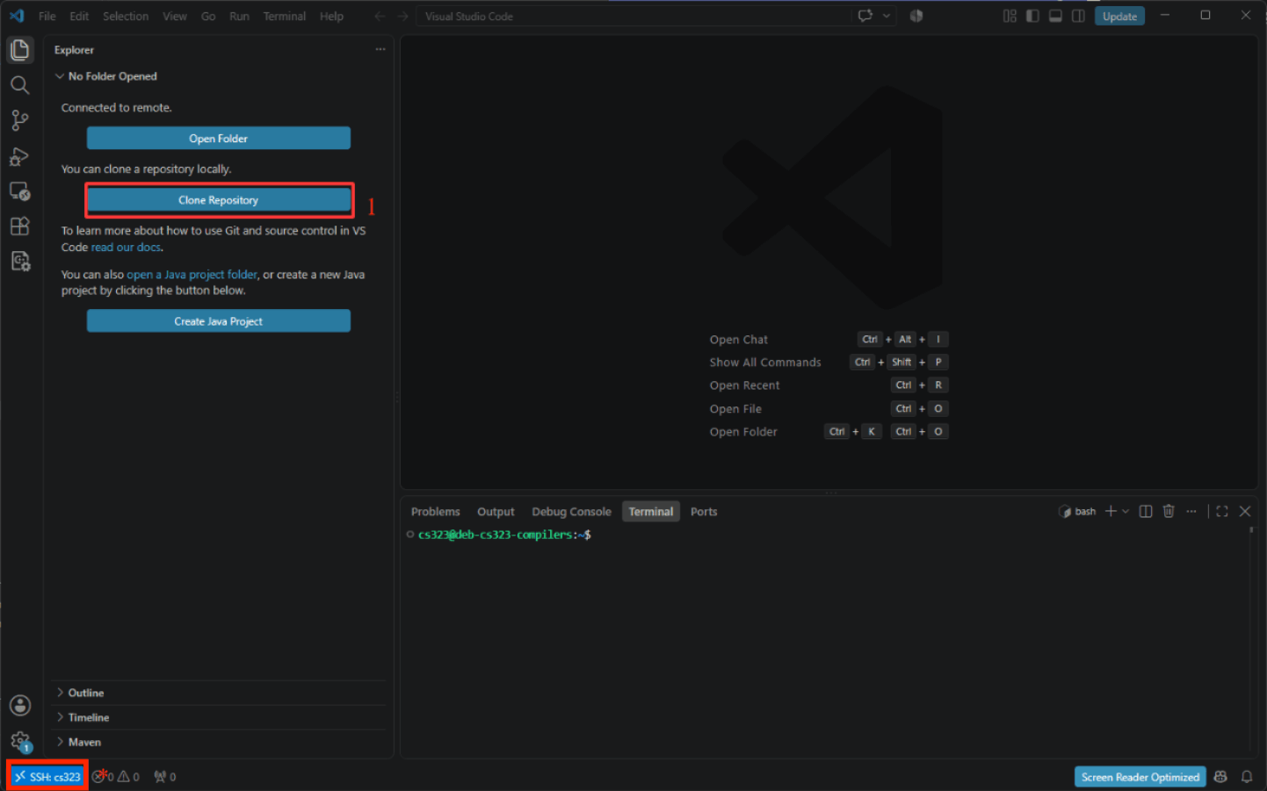Screen dimensions: 1267x791
Task: Open the Remote Explorer view icon
Action: (19, 191)
